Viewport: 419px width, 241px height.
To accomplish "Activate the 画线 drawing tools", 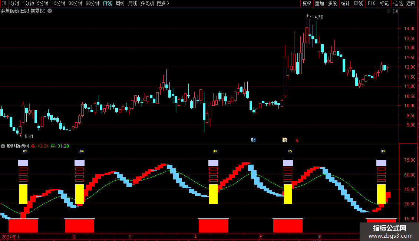I will tap(358, 3).
